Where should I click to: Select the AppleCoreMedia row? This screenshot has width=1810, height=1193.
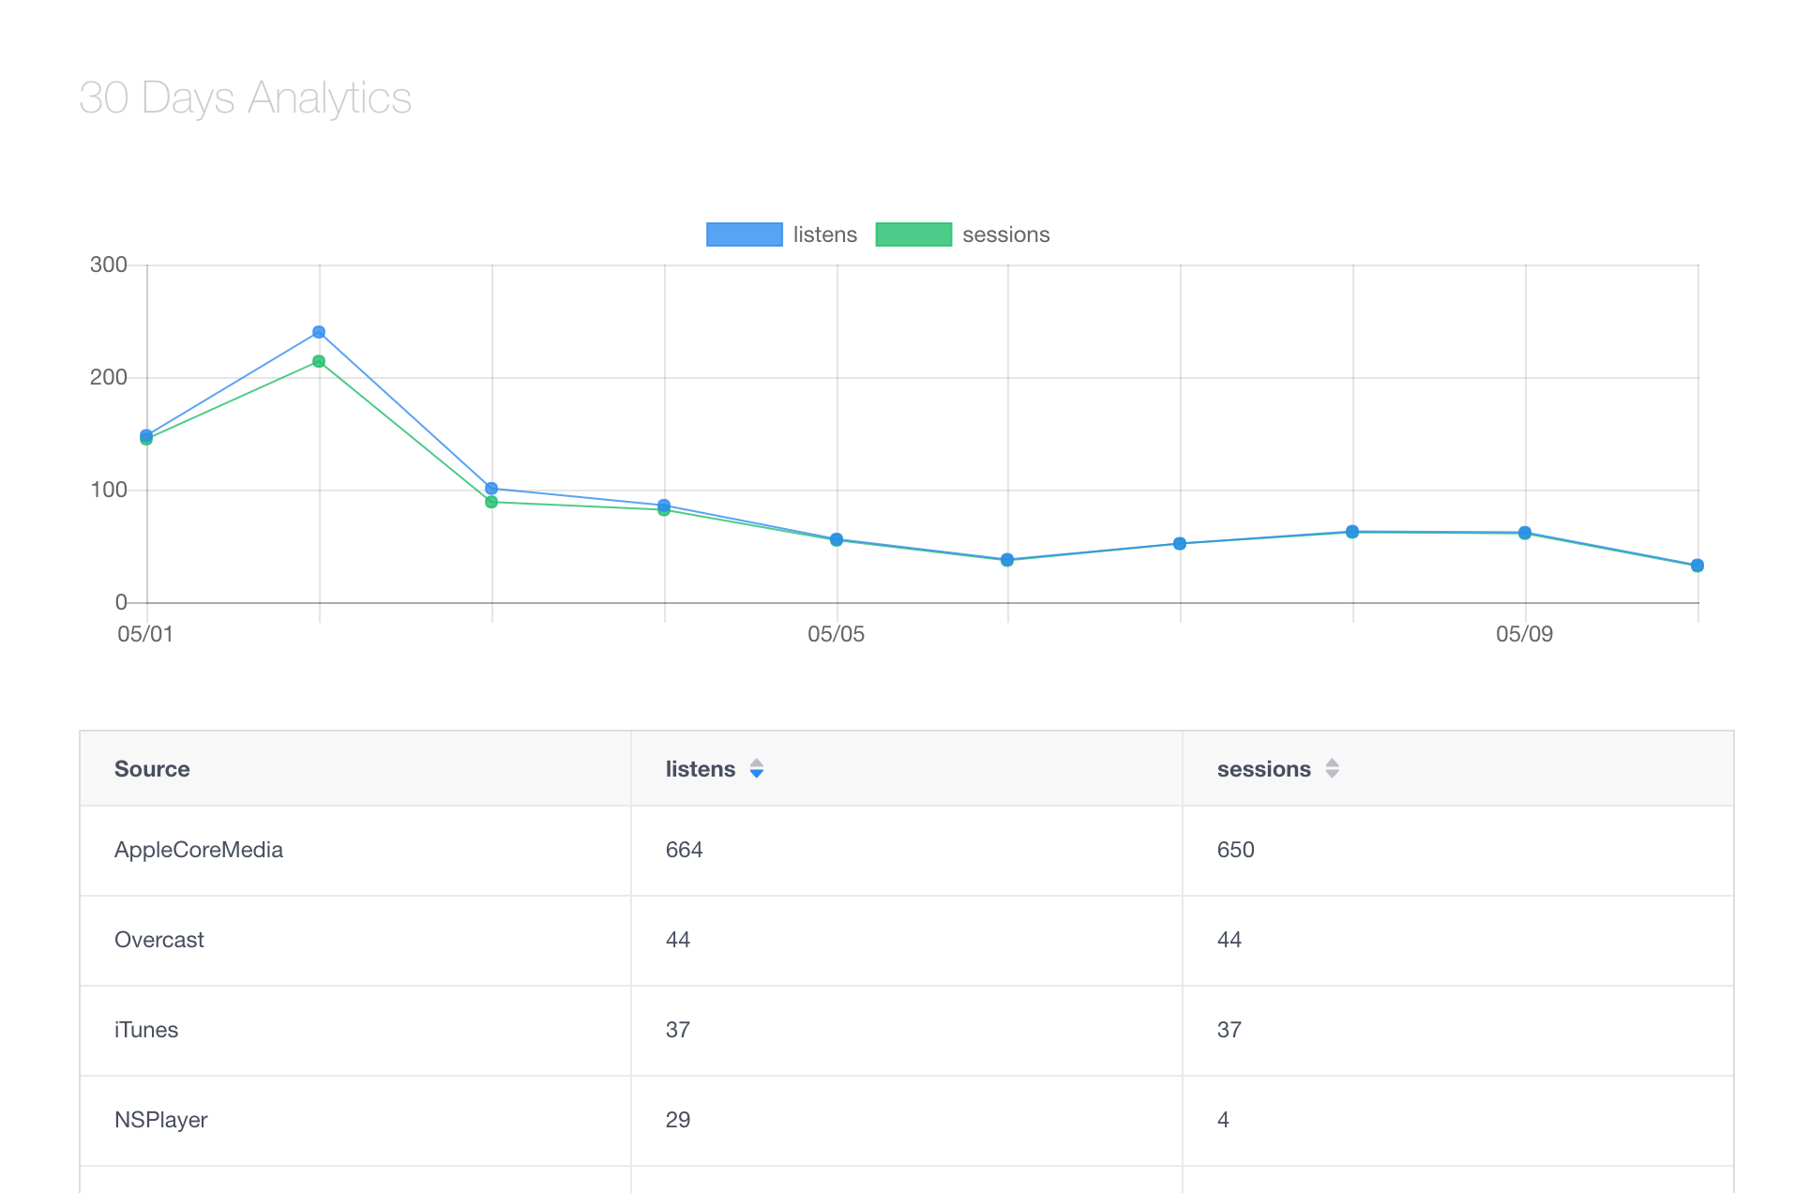[x=906, y=851]
